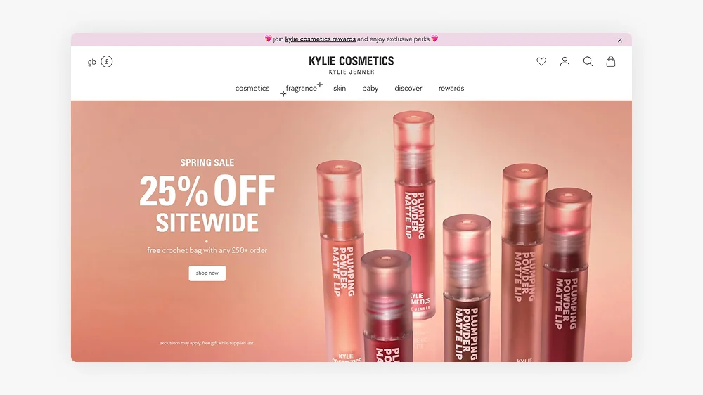Open the gb country selector
The width and height of the screenshot is (703, 395).
coord(92,62)
